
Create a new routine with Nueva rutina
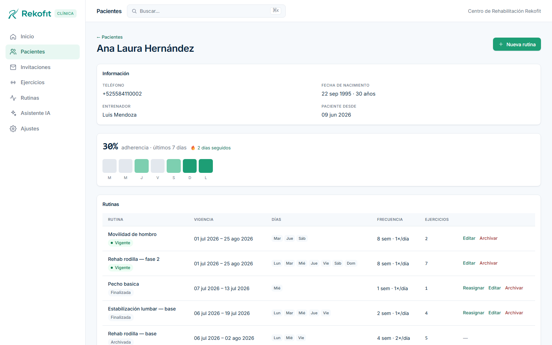pos(517,44)
